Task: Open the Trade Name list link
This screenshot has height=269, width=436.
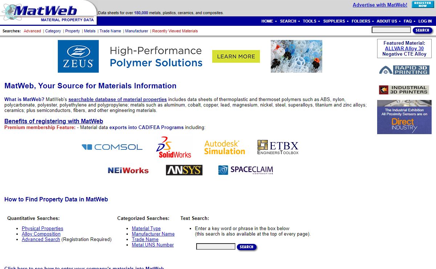Action: coord(145,239)
